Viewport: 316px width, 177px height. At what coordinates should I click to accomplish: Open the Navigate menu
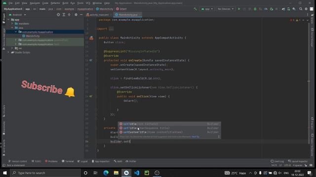coord(35,3)
